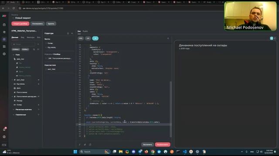Select the CSS code pill
The image size is (279, 156).
(88, 39)
